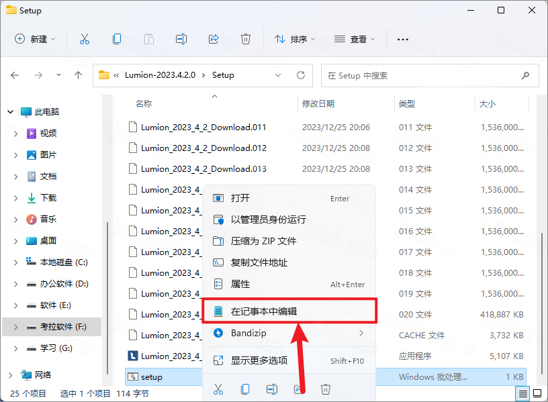
Task: Choose 以管理员身份运行 from context menu
Action: pos(289,219)
